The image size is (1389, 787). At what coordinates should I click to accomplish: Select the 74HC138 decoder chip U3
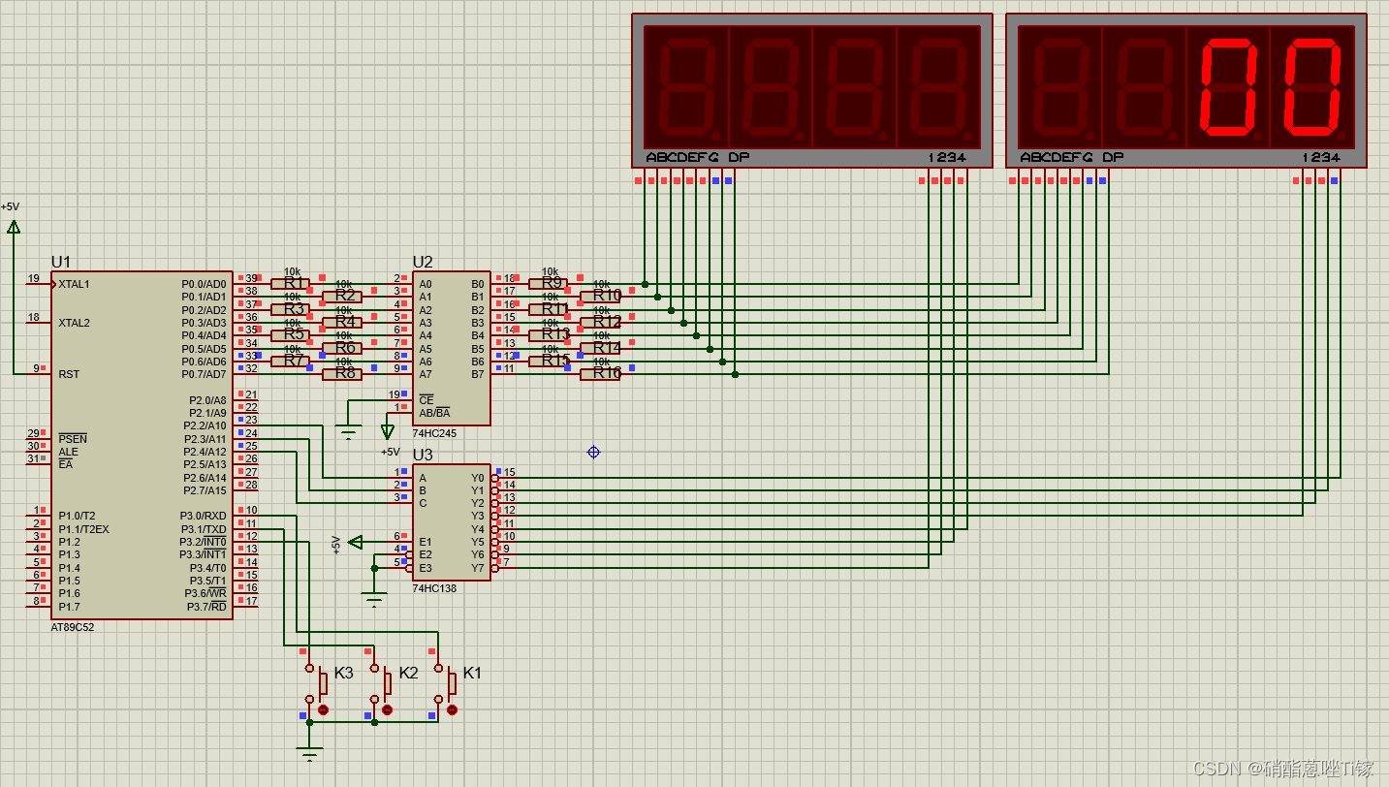coord(451,522)
